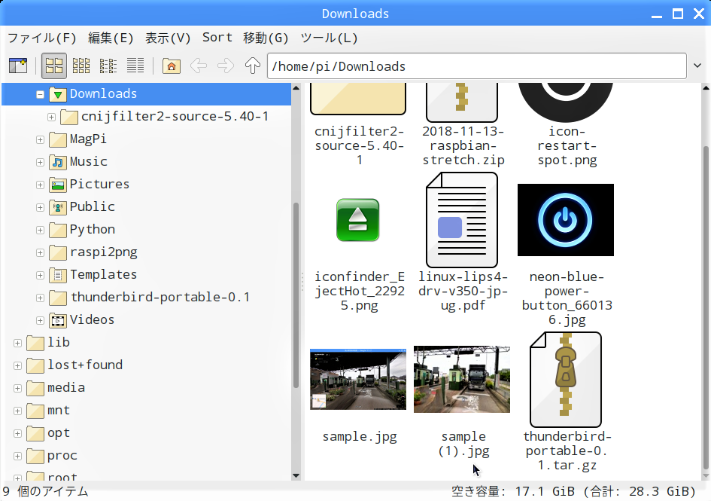Screen dimensions: 711x501
Task: Expand the media tree node
Action: tap(18, 388)
